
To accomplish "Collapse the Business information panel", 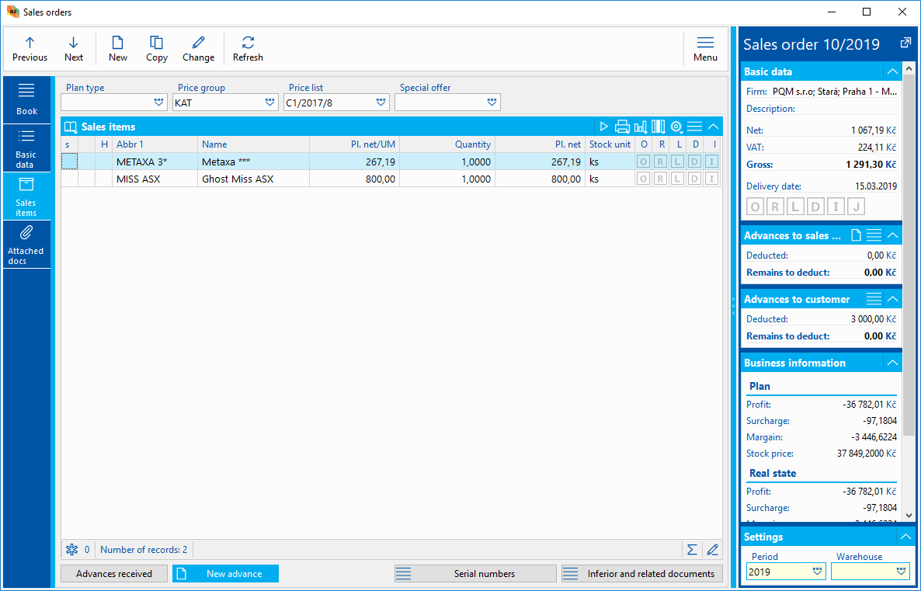I will (893, 363).
